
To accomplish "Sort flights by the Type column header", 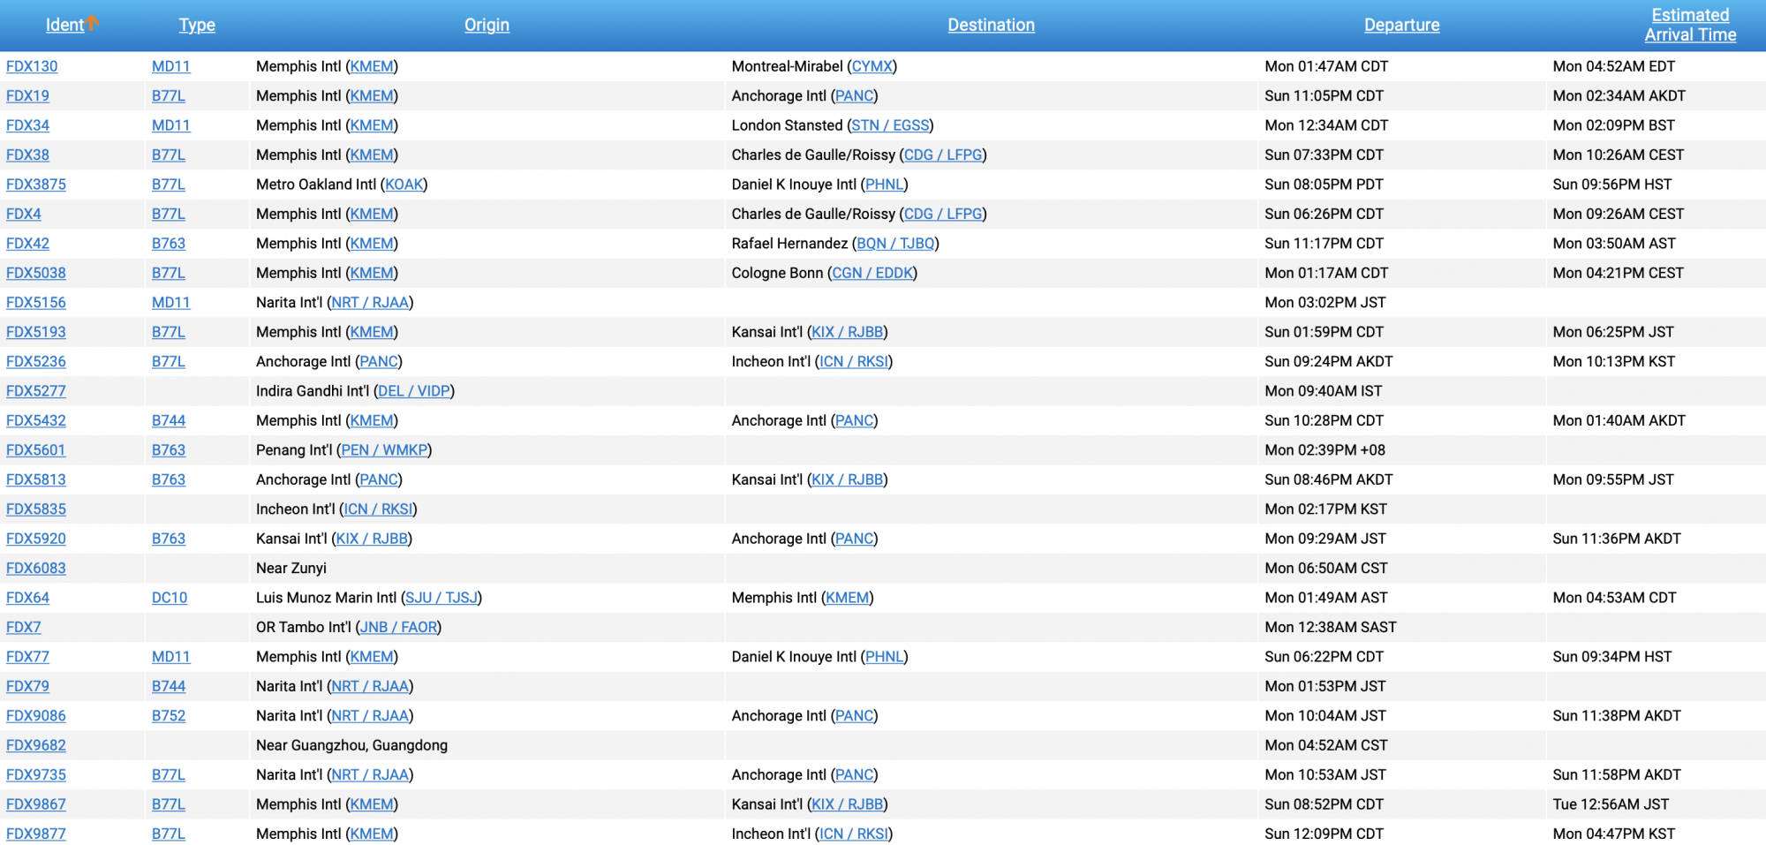I will tap(197, 25).
